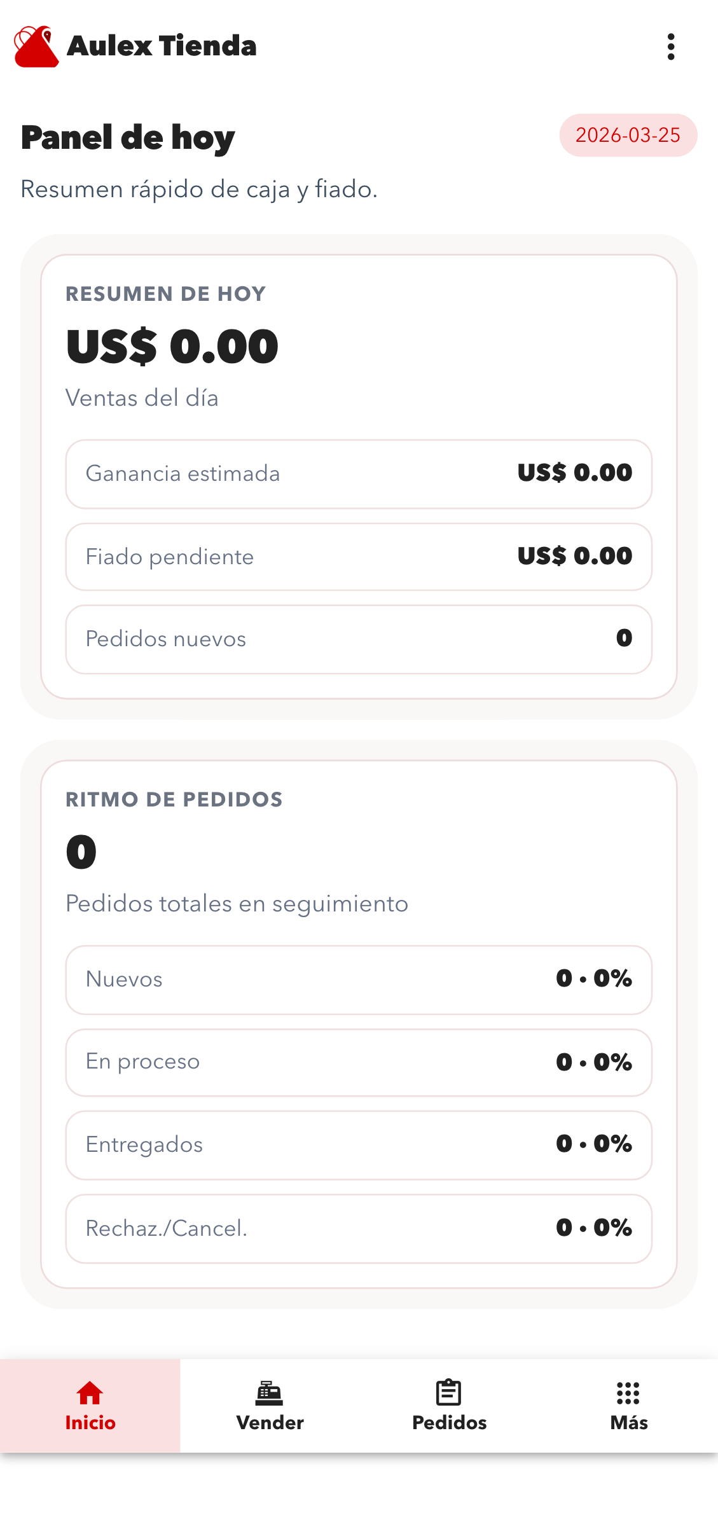The image size is (718, 1536).
Task: Tap the clipboard Pedidos icon
Action: 449,1392
